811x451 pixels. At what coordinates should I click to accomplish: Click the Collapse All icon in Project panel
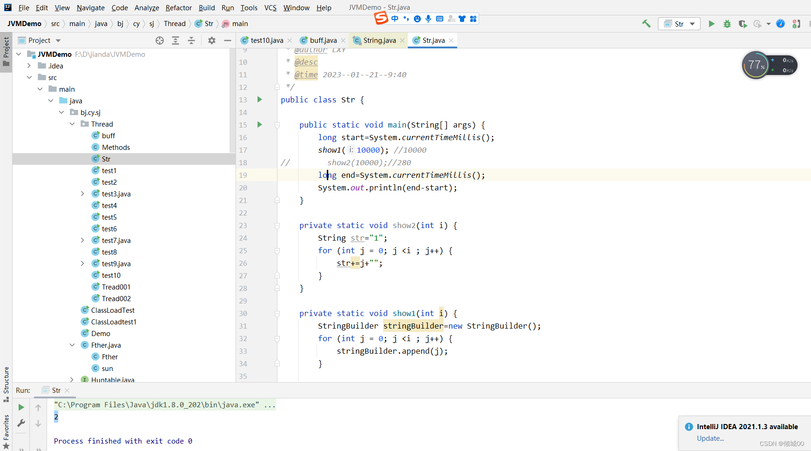click(x=191, y=40)
